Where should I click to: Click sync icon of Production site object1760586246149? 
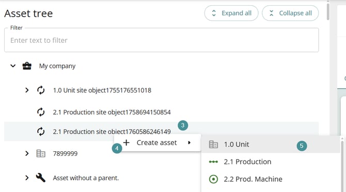(x=41, y=132)
